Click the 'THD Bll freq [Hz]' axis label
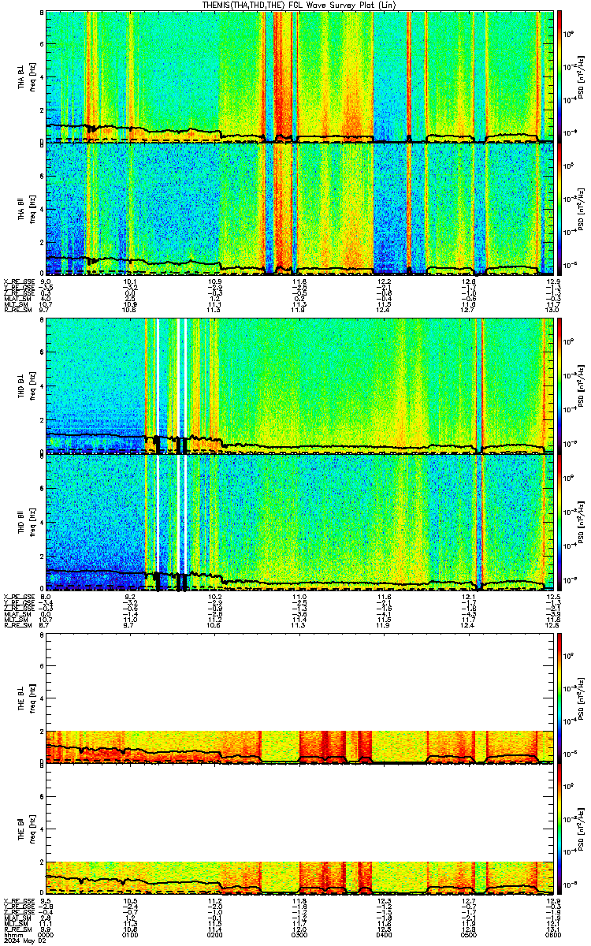The width and height of the screenshot is (591, 946). coord(27,522)
